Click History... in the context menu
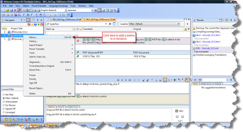 49,41
